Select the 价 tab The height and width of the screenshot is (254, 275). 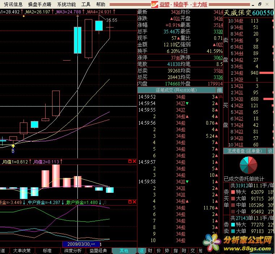(158, 250)
